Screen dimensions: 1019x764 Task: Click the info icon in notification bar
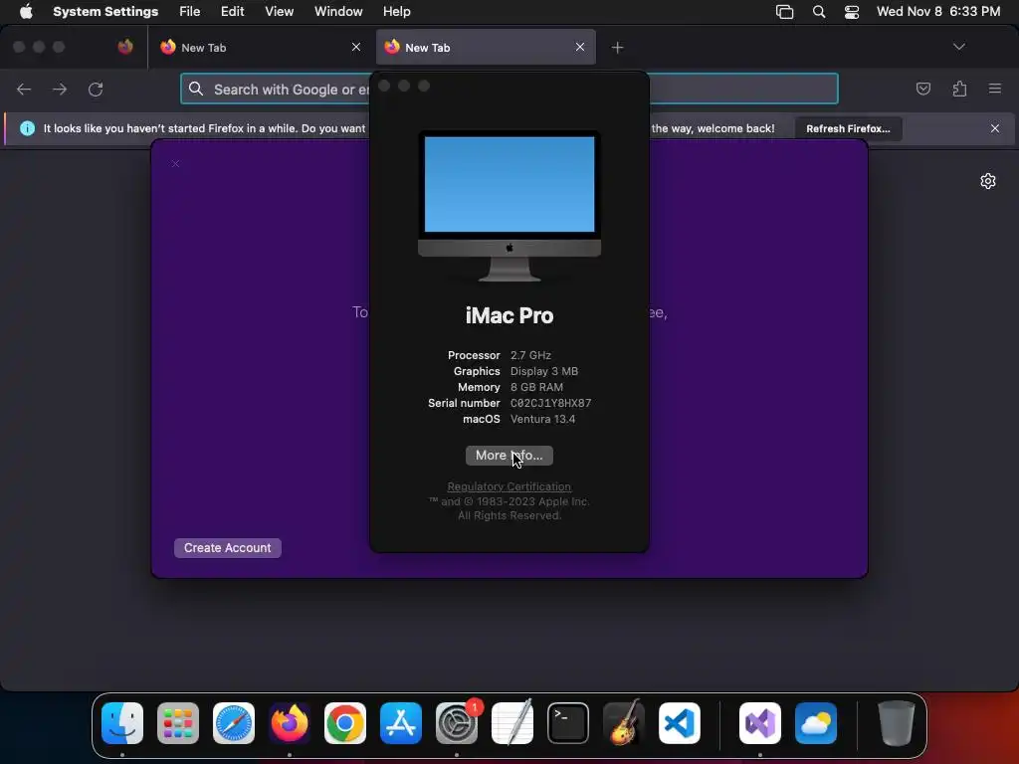pyautogui.click(x=27, y=128)
